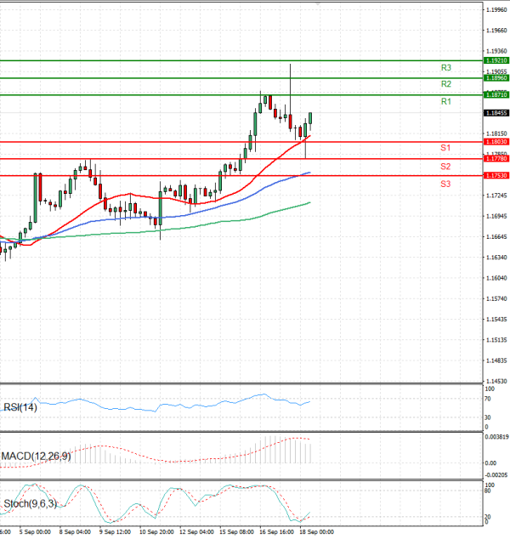Select the 1.17530 support price tag
This screenshot has height=539, width=510.
496,175
